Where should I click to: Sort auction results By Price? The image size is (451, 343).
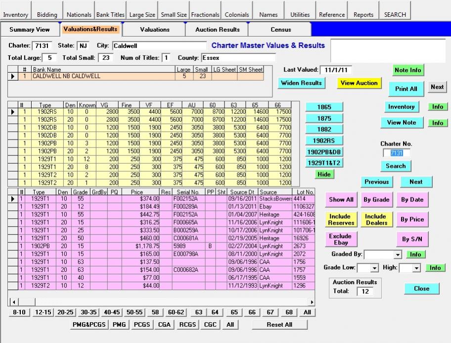pos(412,220)
